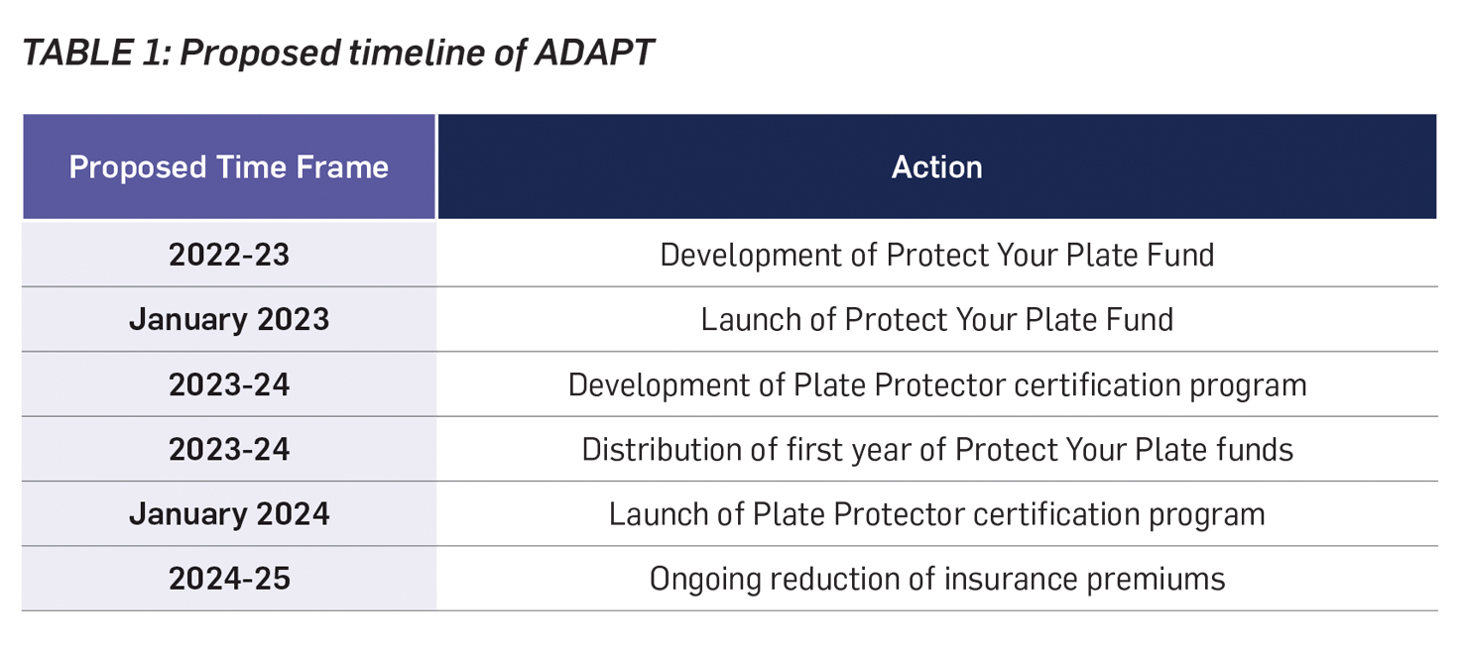Click 'Protect Your Plate funds' in the Distribution row
Screen dimensions: 1465x655
pos(1124,449)
